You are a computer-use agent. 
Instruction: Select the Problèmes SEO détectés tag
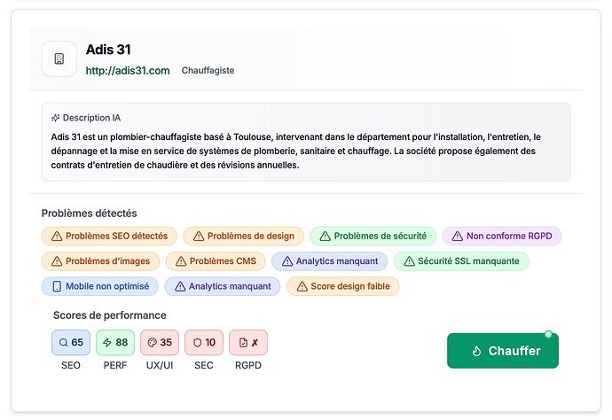pos(109,237)
